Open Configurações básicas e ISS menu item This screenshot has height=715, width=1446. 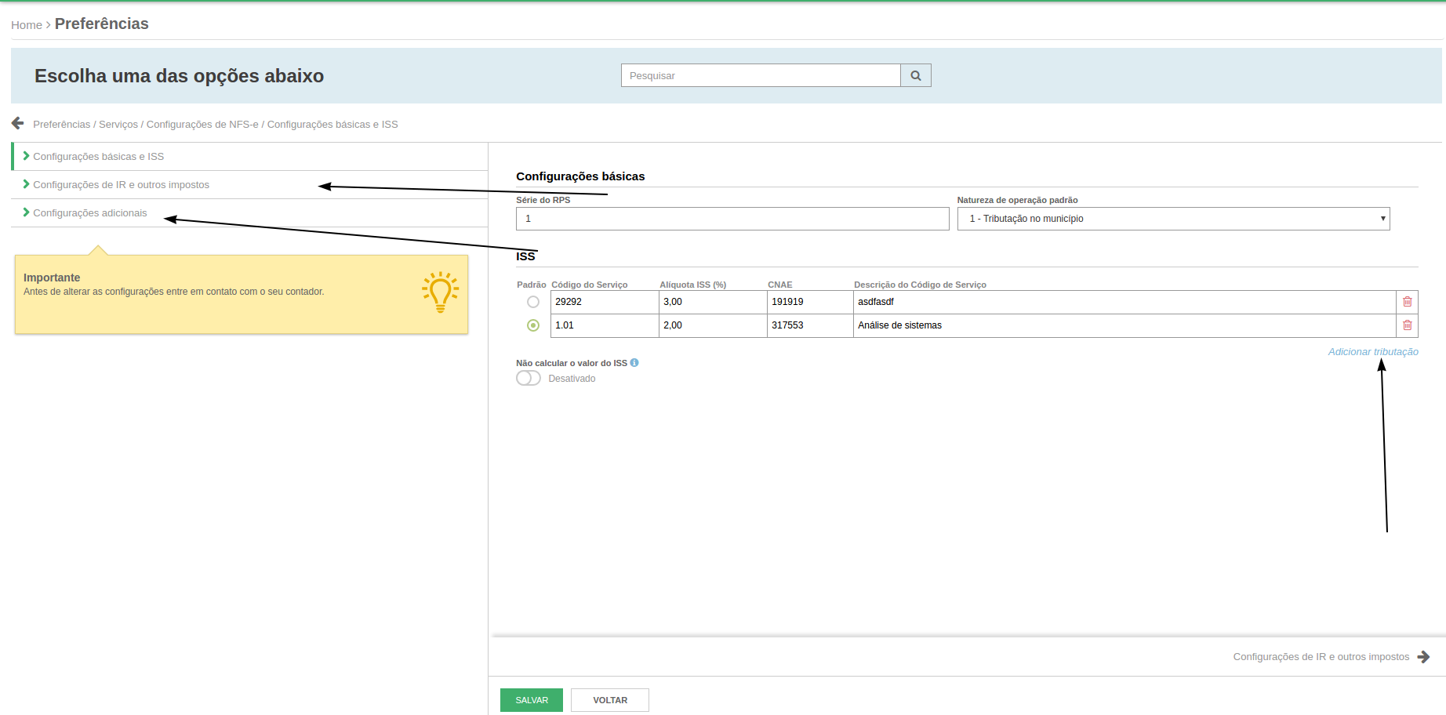pos(249,157)
